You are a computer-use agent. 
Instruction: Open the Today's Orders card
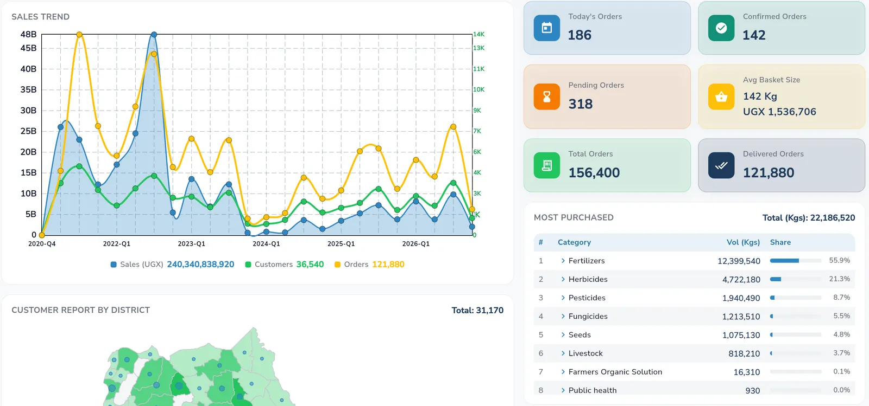click(607, 28)
